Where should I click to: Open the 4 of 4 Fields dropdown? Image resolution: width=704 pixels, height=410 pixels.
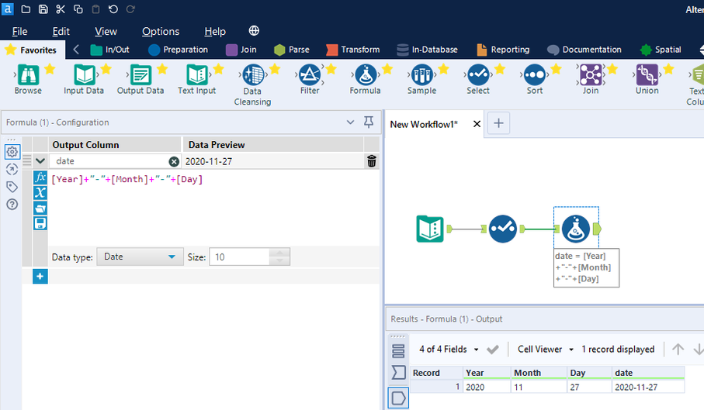[x=449, y=349]
